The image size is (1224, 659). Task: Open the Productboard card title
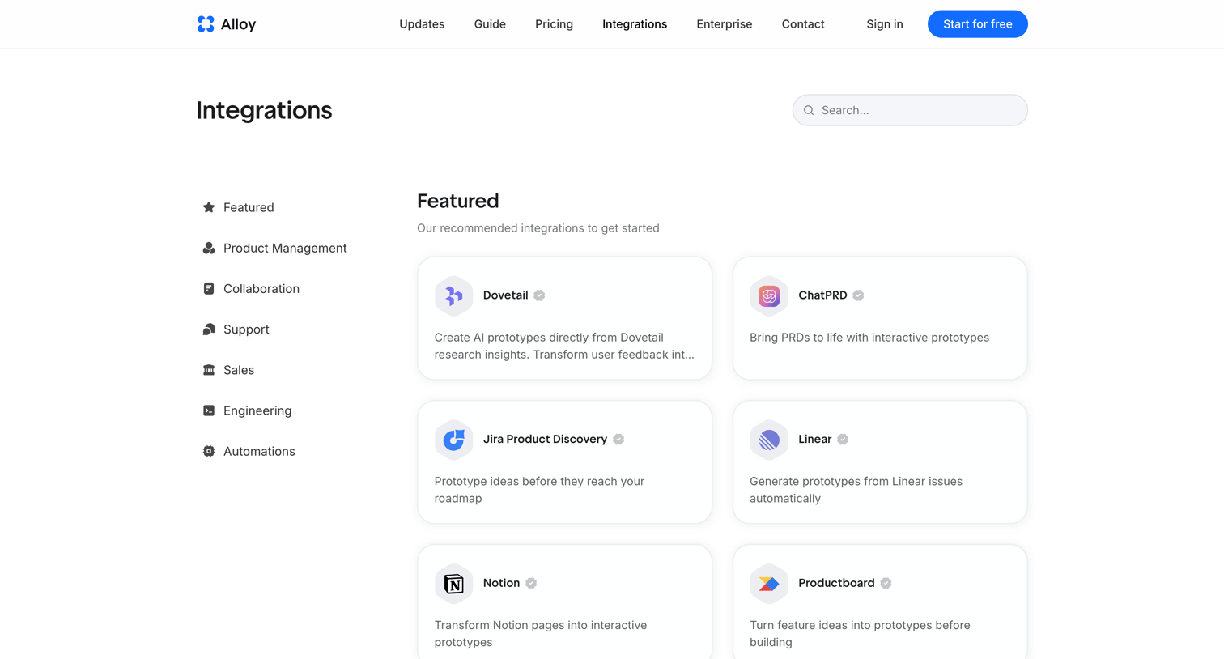click(836, 583)
